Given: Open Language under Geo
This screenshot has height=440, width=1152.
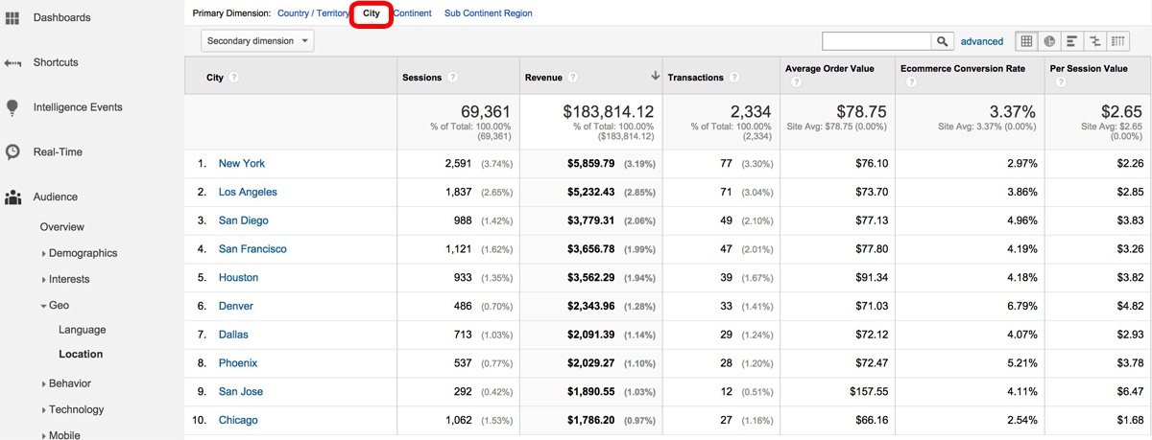Looking at the screenshot, I should pos(82,330).
